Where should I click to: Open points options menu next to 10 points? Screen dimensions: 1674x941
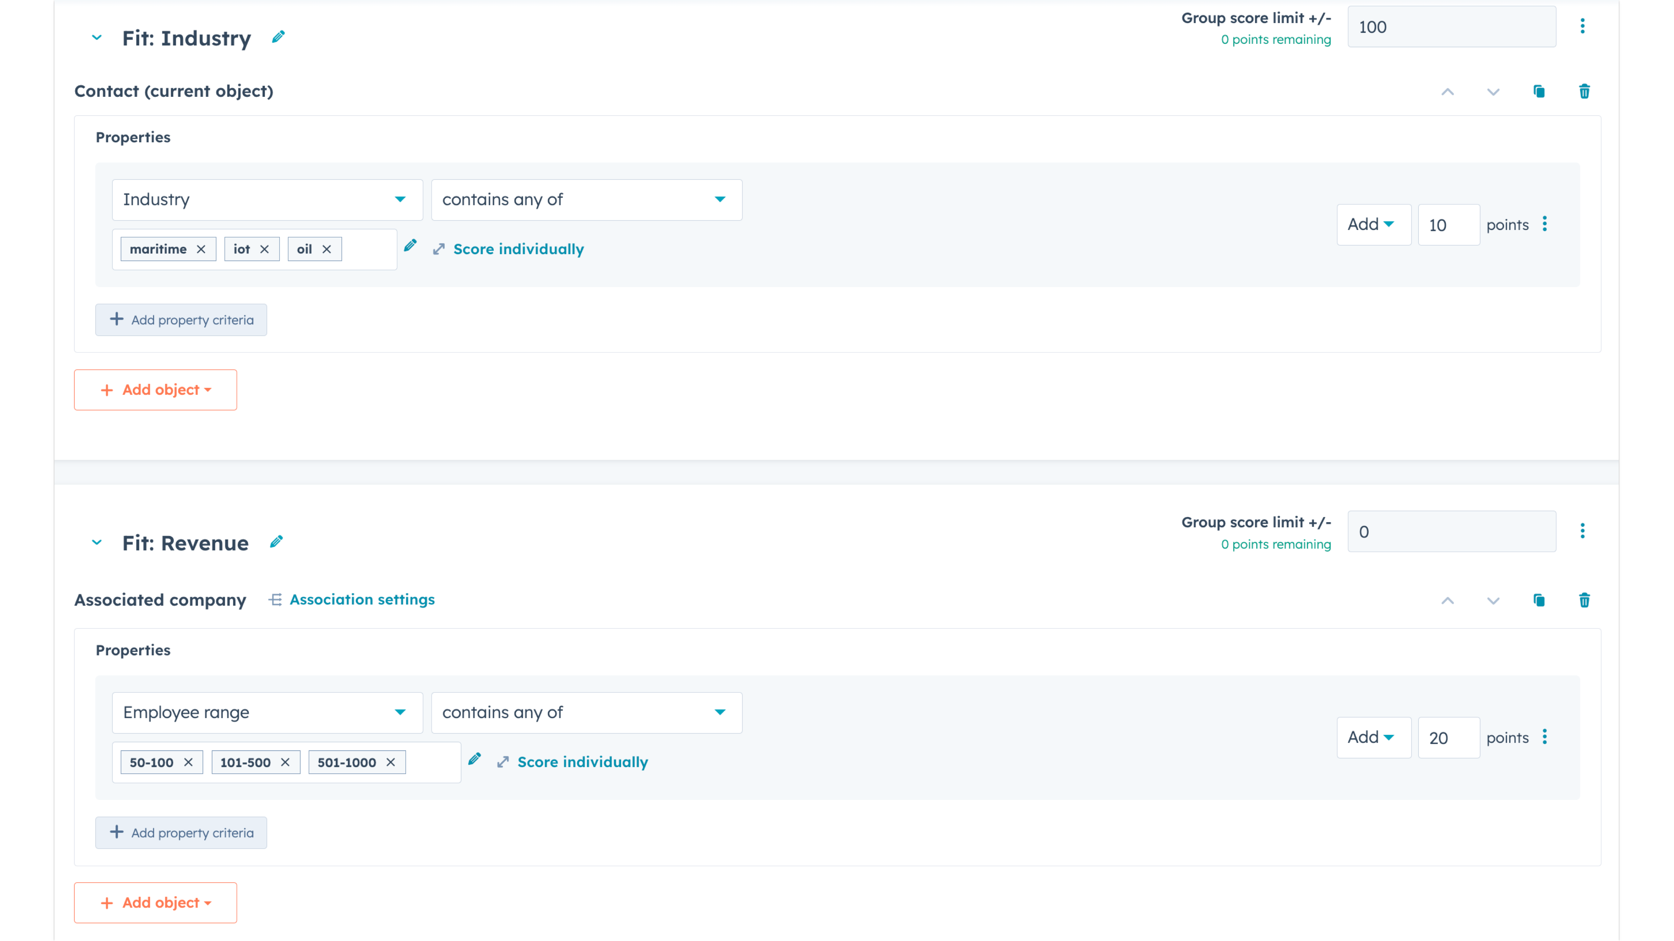(1546, 224)
